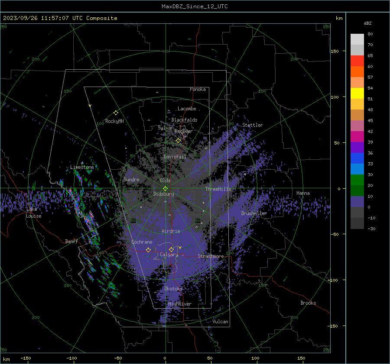Select the yellow 51–54 dBZ legend swatch
Viewport: 390px width, 364px height.
[357, 93]
